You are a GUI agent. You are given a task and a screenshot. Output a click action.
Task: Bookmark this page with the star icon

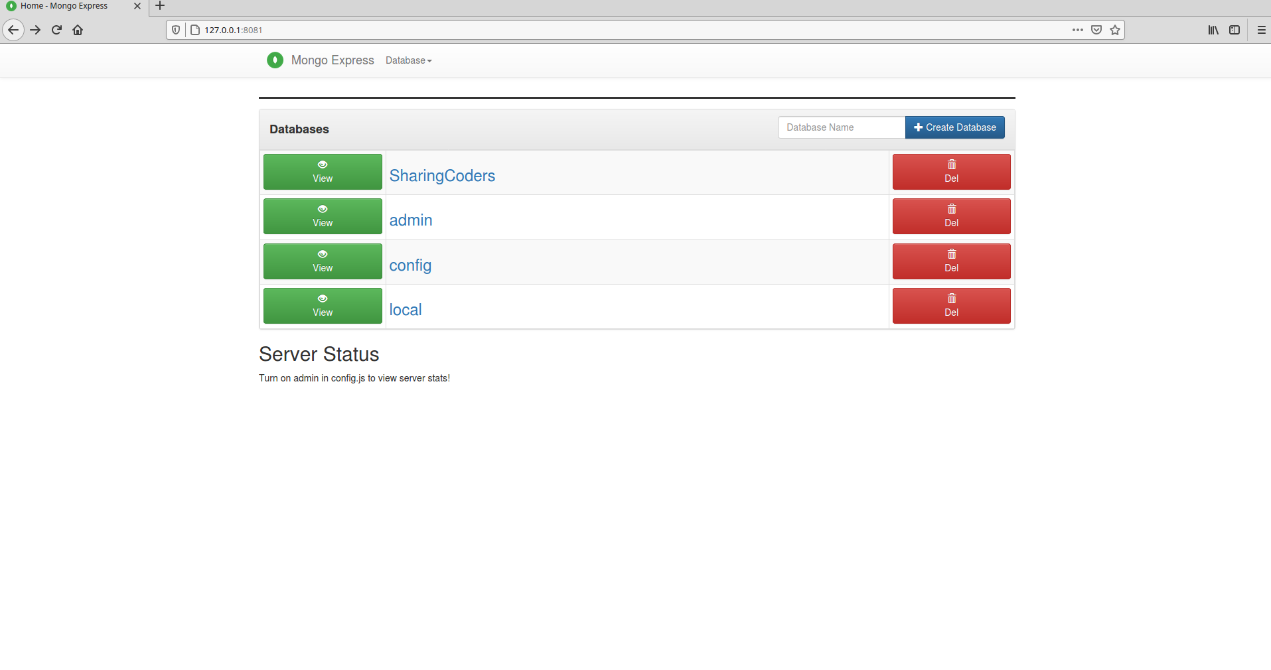point(1115,30)
